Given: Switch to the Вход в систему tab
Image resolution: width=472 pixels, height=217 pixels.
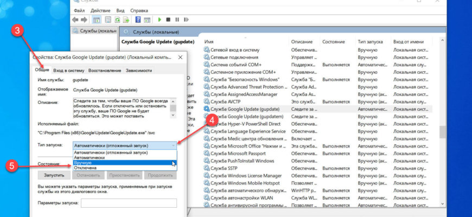Looking at the screenshot, I should coord(69,71).
